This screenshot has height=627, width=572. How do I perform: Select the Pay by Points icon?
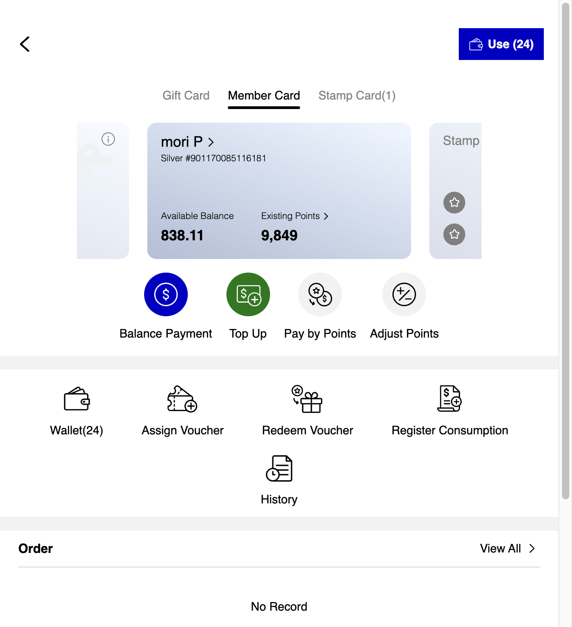point(320,294)
